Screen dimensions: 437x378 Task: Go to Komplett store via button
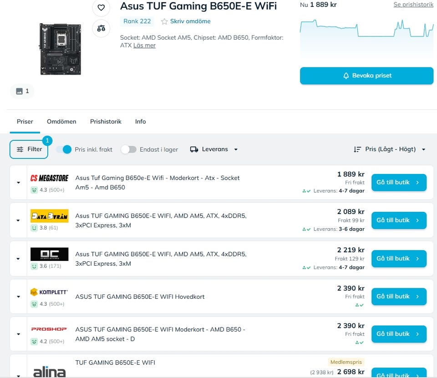click(x=399, y=296)
